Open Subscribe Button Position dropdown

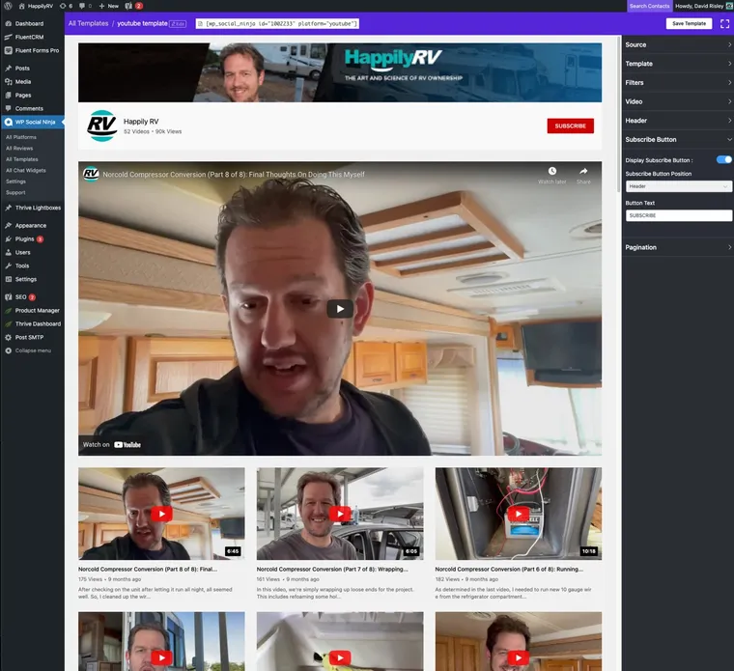(x=679, y=186)
